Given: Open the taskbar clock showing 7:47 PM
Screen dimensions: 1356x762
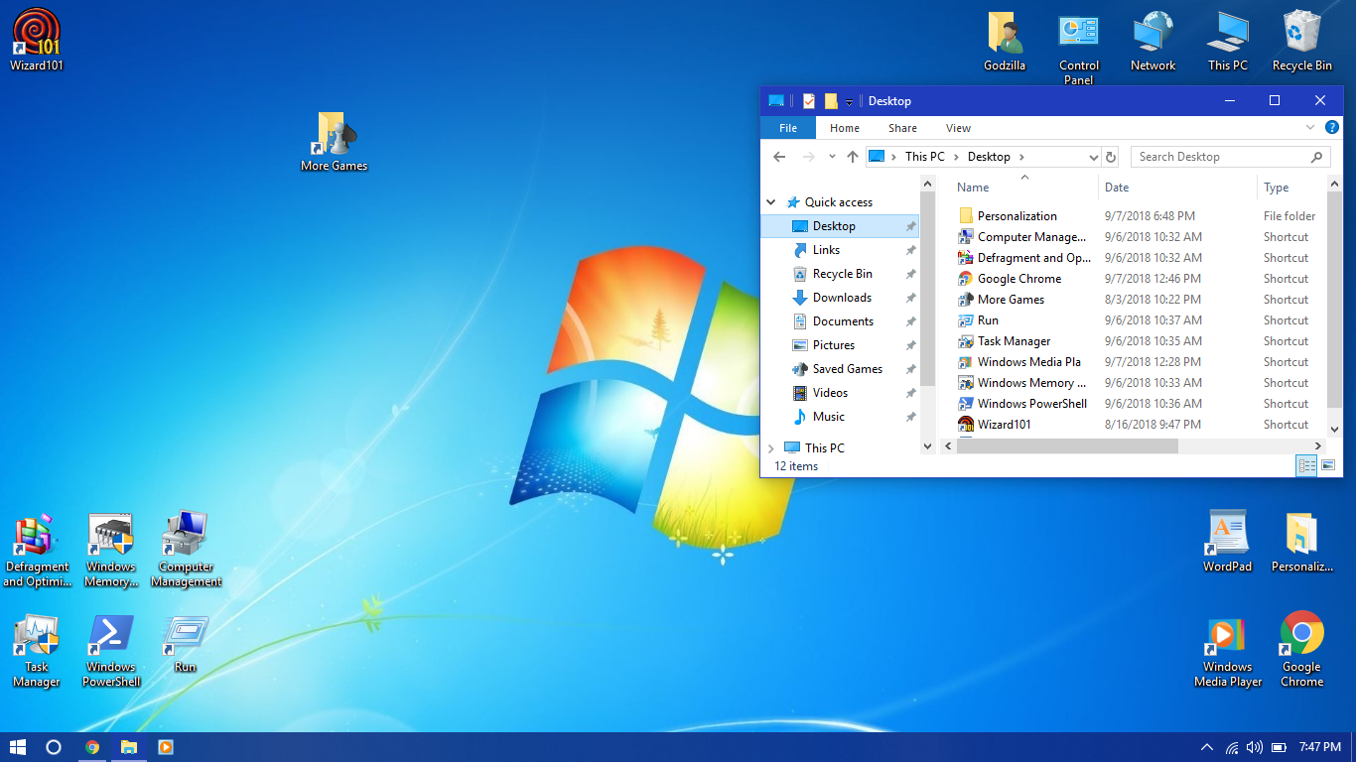Looking at the screenshot, I should click(x=1319, y=747).
